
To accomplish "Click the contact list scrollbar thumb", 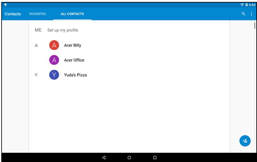I will pos(255,26).
